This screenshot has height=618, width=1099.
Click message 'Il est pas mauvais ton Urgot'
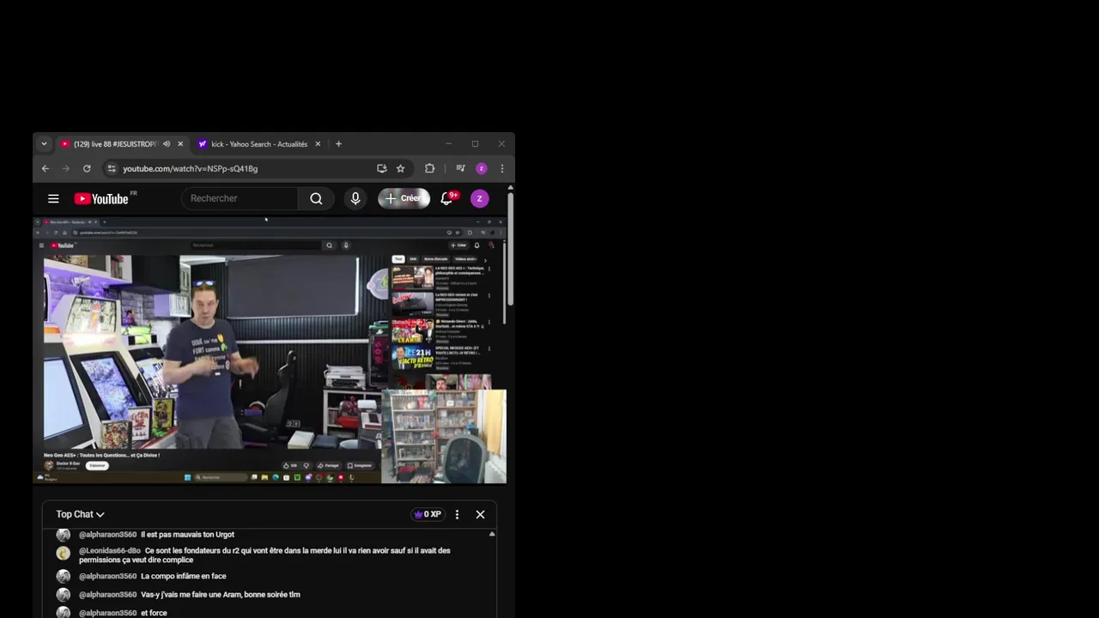click(x=188, y=535)
